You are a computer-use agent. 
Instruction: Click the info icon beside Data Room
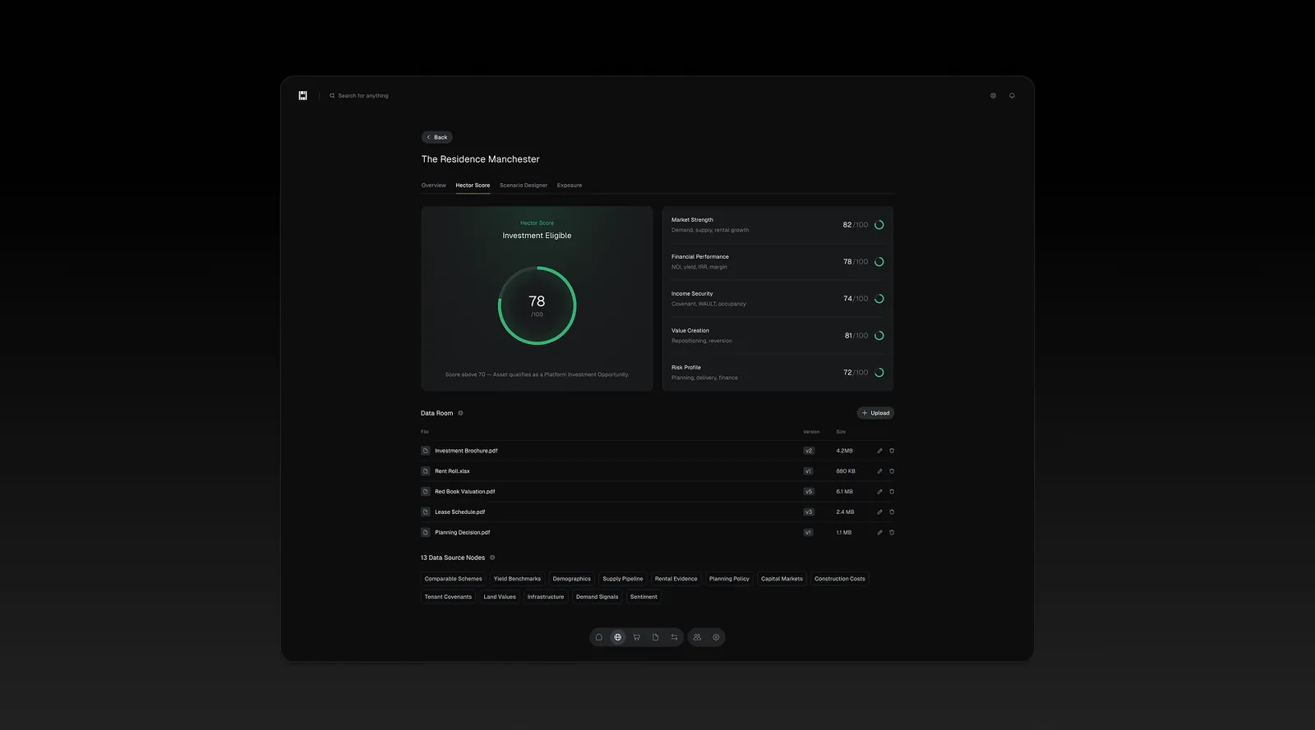coord(460,413)
